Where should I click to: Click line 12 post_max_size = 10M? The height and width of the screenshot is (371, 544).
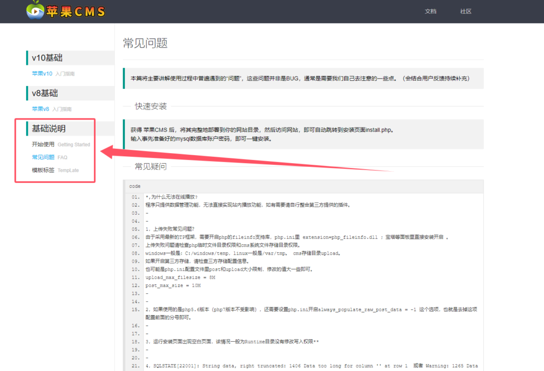173,285
